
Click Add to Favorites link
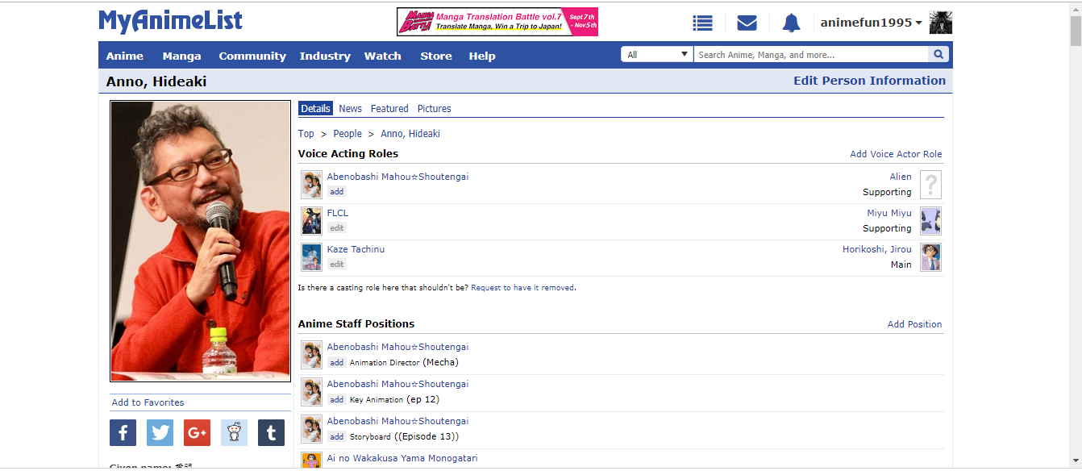click(148, 402)
